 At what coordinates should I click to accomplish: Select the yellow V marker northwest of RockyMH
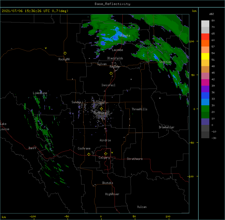46,48
